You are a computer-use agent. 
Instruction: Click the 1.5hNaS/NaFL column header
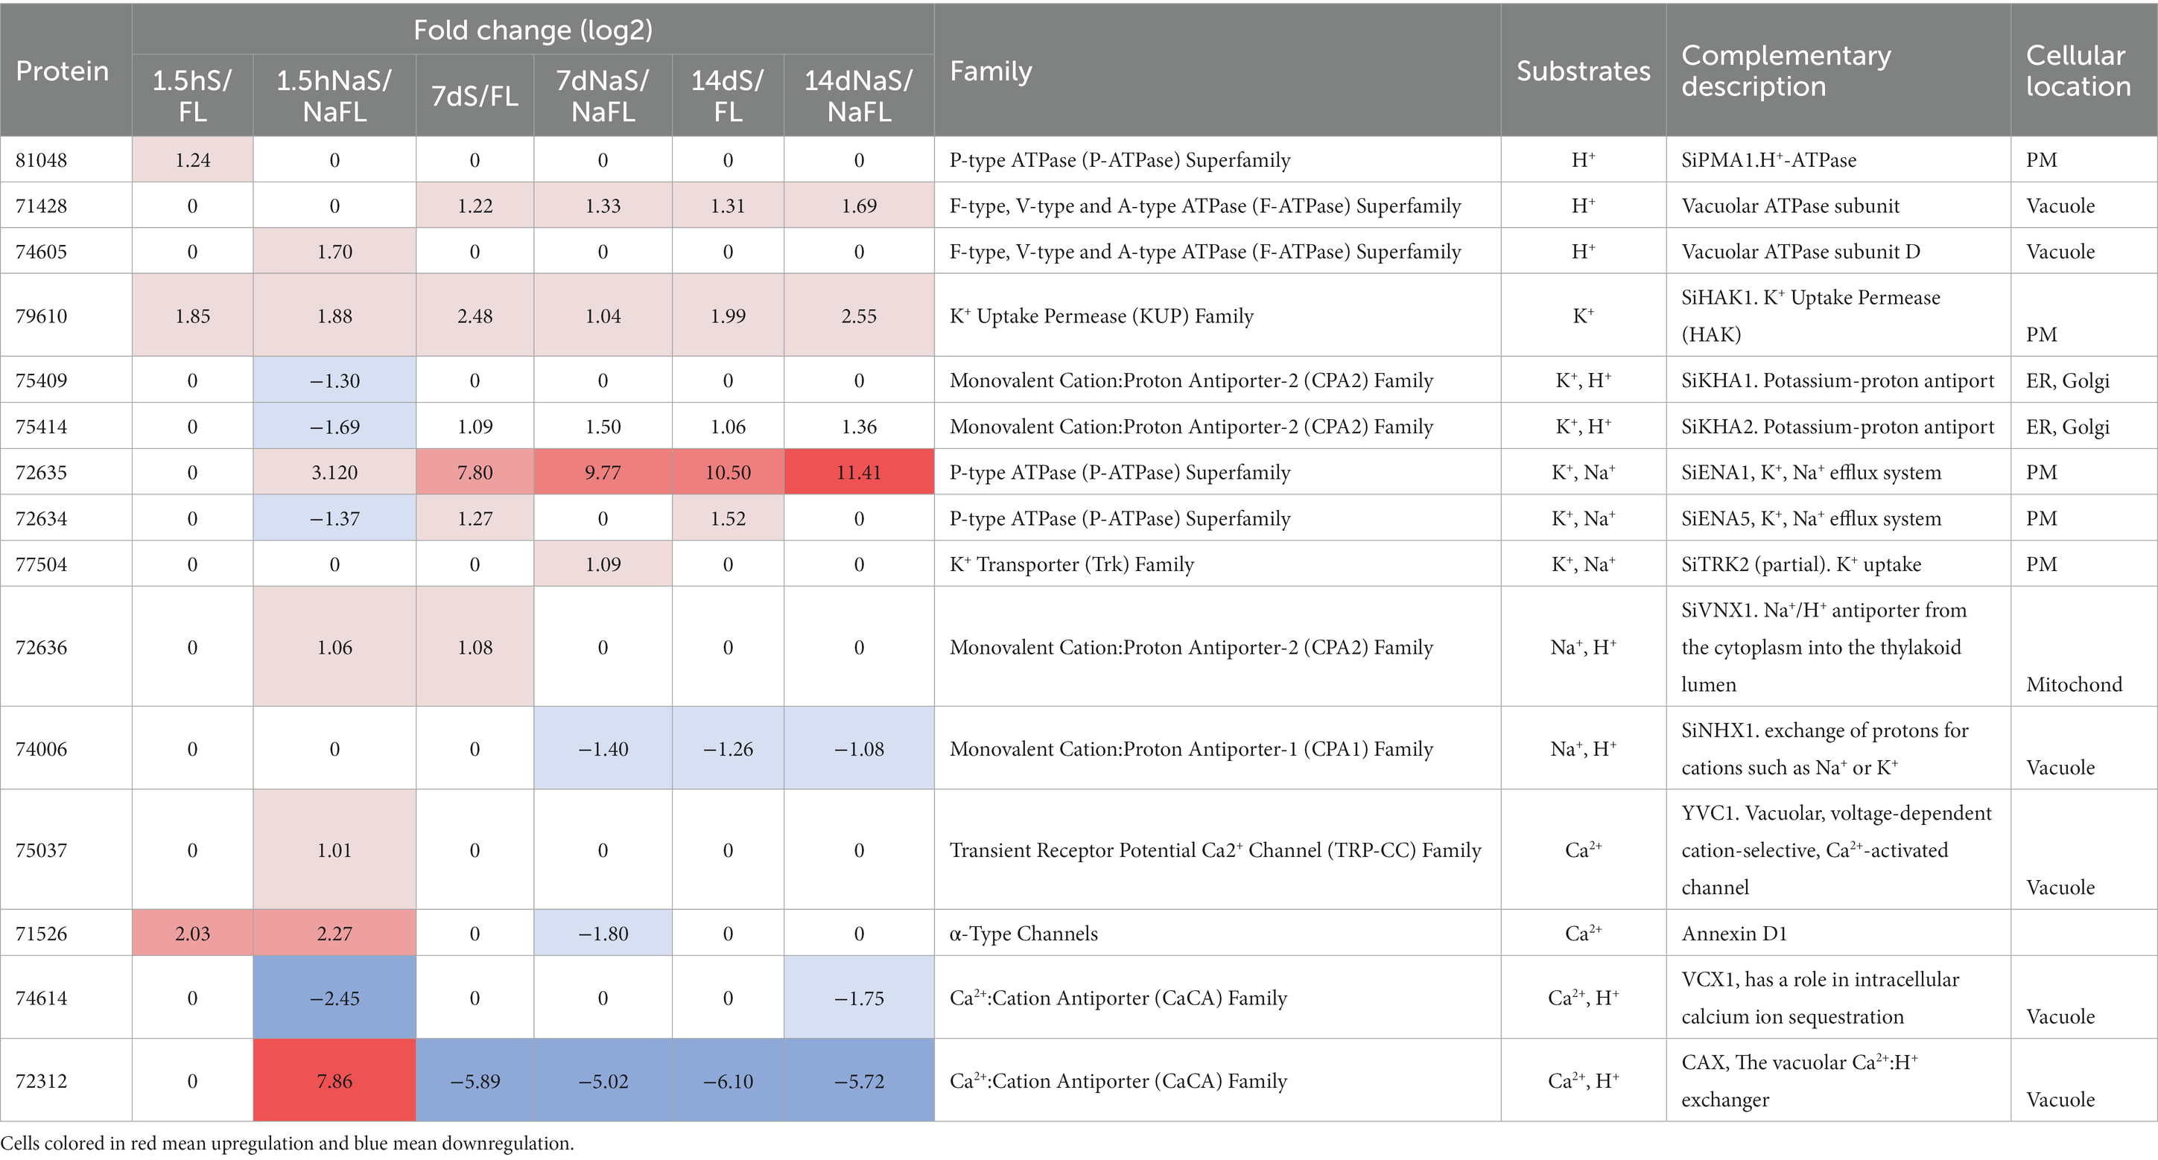pyautogui.click(x=334, y=95)
